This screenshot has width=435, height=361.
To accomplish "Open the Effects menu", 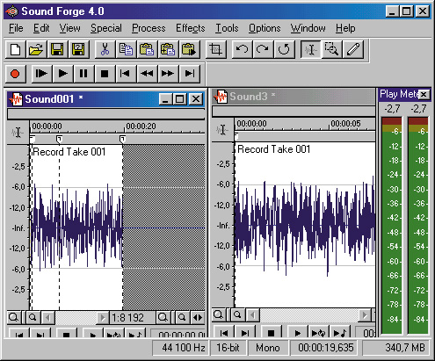I will (x=191, y=28).
